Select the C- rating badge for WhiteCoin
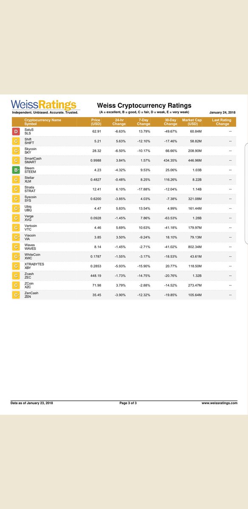This screenshot has height=509, width=248. 16,256
